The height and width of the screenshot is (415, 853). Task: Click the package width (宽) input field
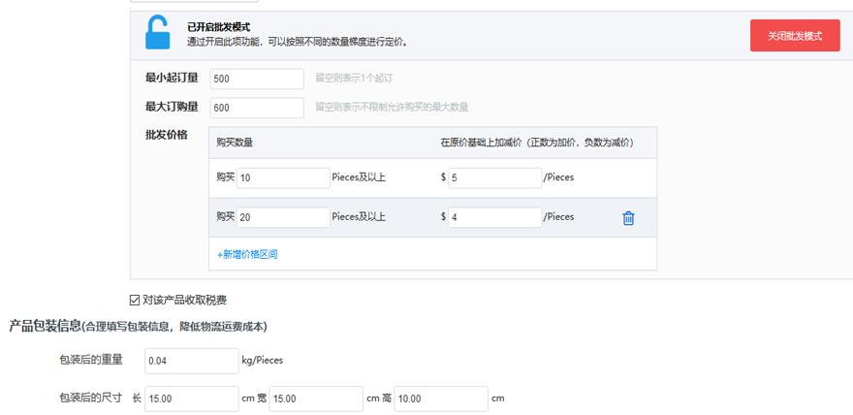[316, 399]
